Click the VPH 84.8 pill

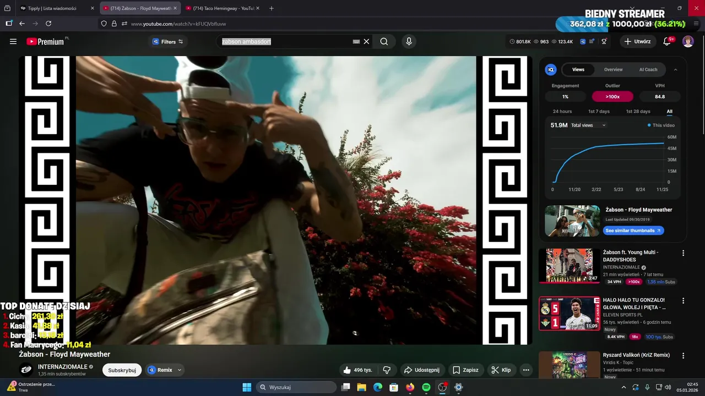pos(660,97)
